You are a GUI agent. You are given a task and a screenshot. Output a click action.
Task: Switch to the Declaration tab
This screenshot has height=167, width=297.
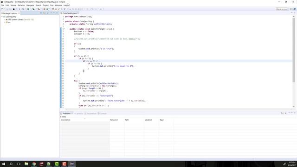90,113
